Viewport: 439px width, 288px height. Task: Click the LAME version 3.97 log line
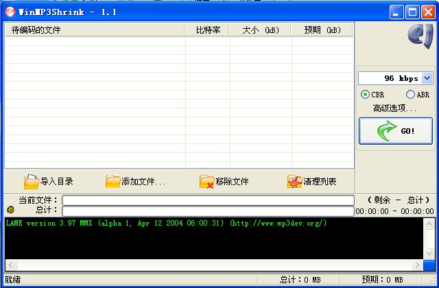click(166, 223)
